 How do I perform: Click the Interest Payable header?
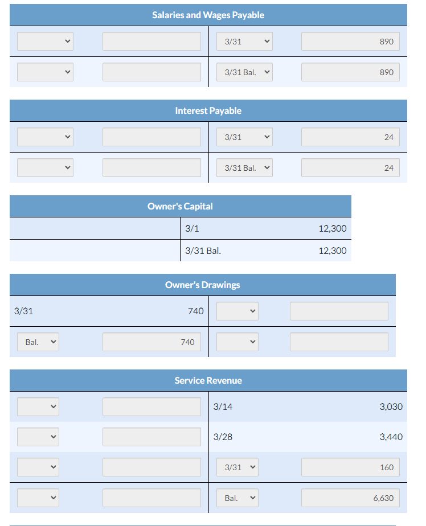[x=208, y=110]
